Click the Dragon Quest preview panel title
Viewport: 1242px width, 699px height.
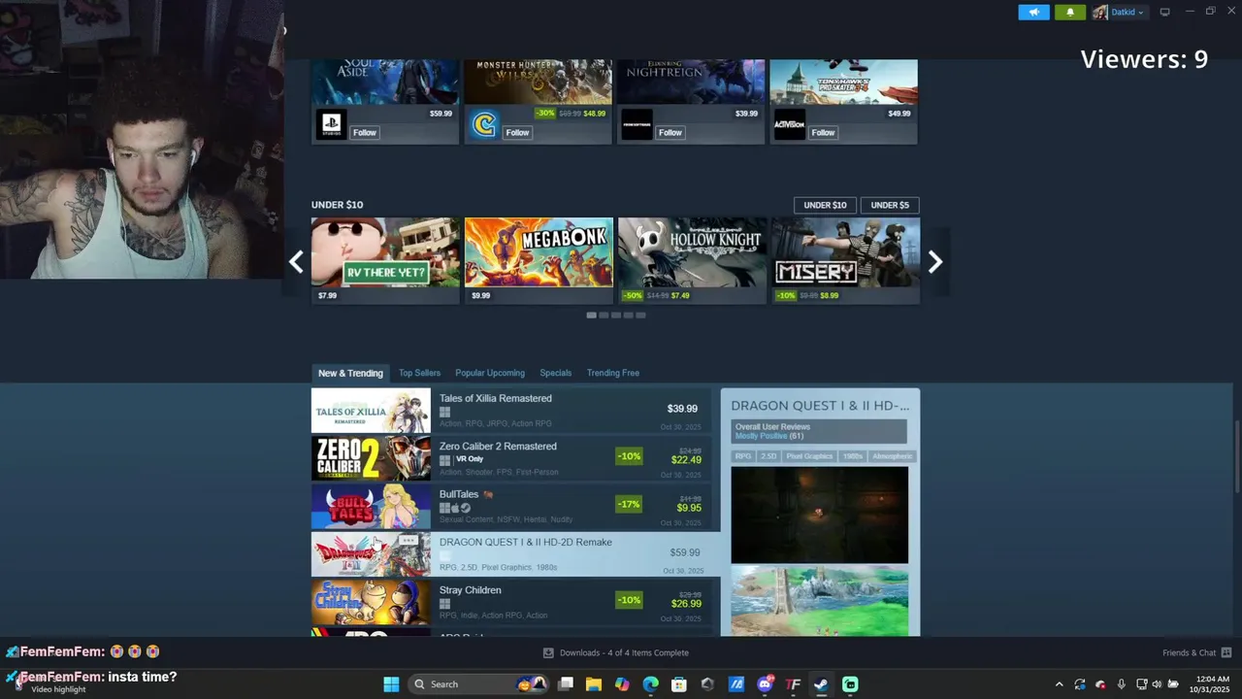tap(820, 406)
